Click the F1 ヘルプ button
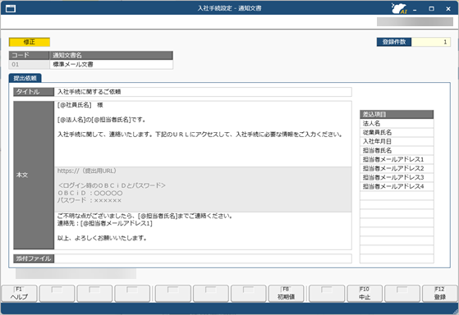Screen dimensions: 459x315 (19, 294)
